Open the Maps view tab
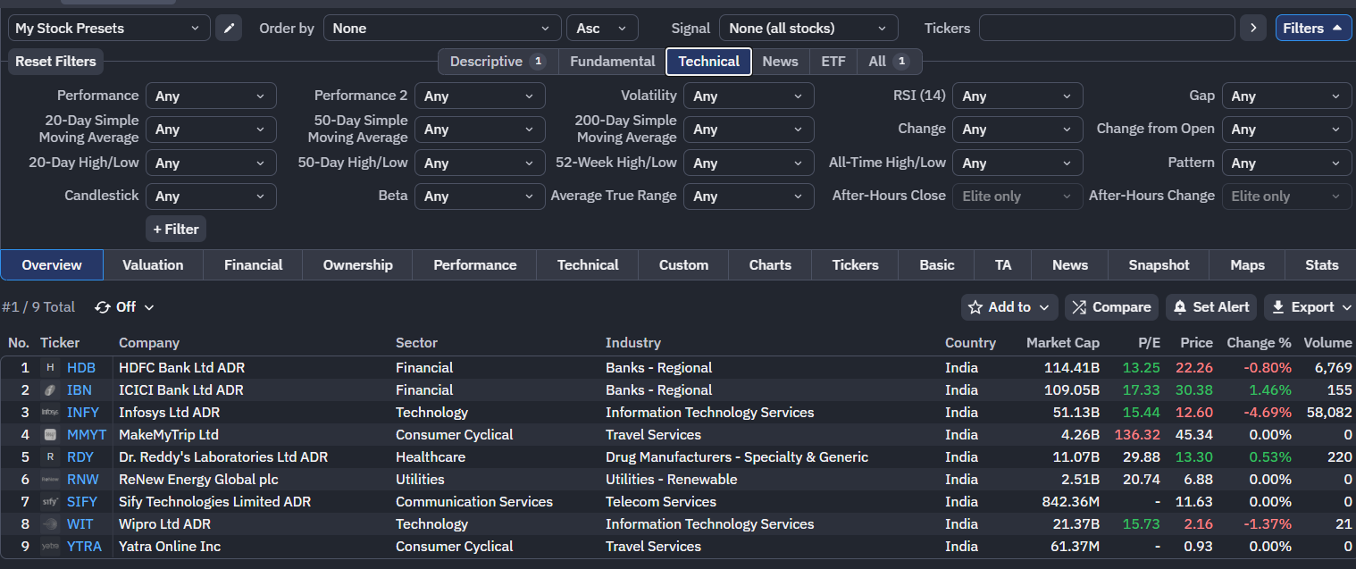The width and height of the screenshot is (1356, 569). [x=1247, y=265]
